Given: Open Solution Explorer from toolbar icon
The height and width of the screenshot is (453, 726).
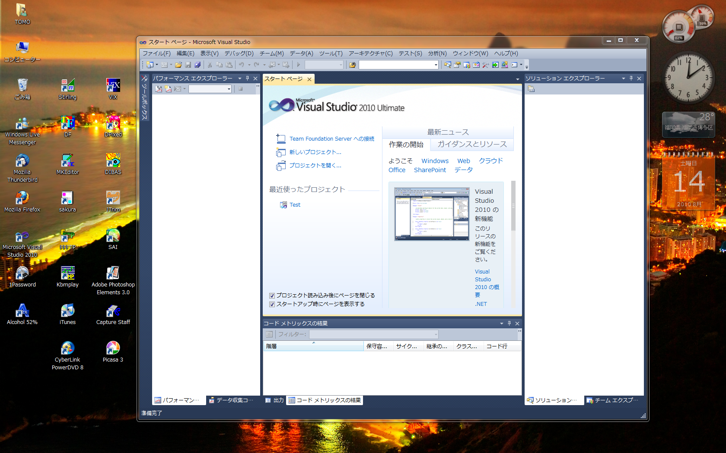Looking at the screenshot, I should (448, 65).
